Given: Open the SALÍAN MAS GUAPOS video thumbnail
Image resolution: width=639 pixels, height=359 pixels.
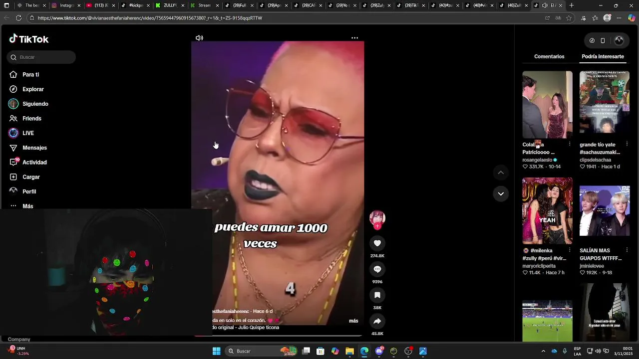Looking at the screenshot, I should (605, 211).
